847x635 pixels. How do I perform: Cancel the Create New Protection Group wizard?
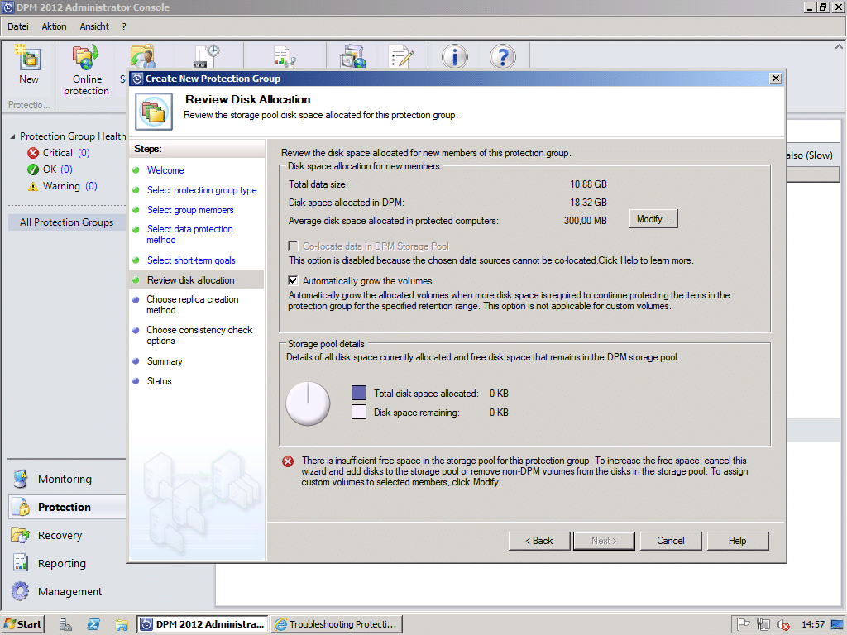point(670,541)
